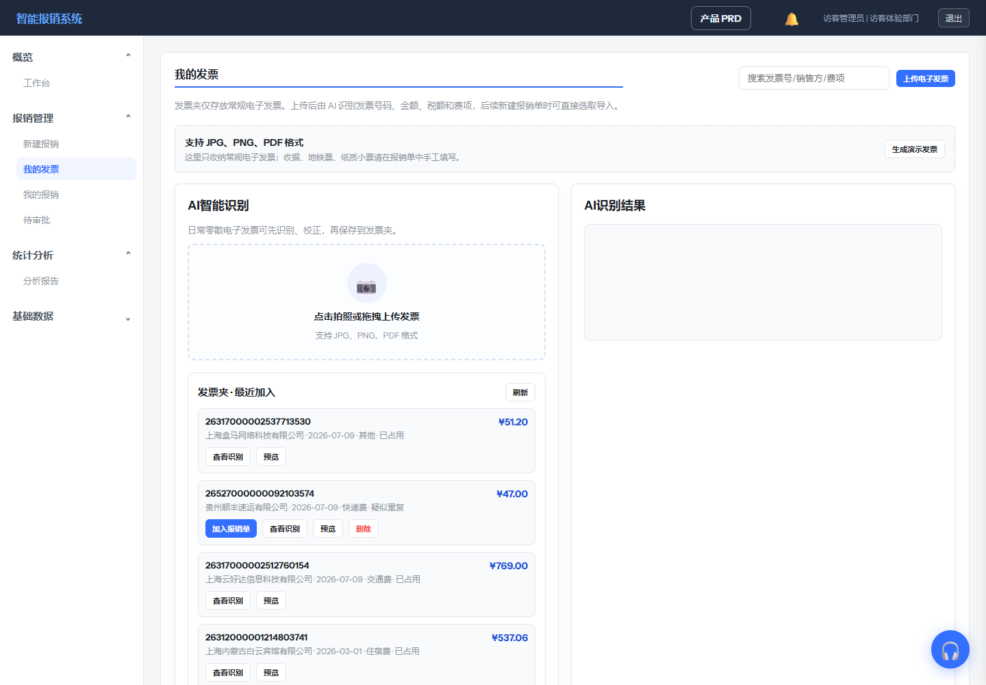The height and width of the screenshot is (685, 986).
Task: Click invoice number 26312000001214803741
Action: (257, 637)
